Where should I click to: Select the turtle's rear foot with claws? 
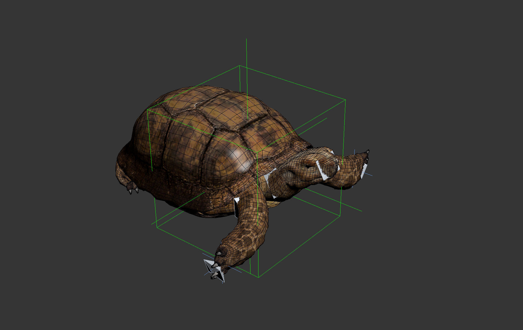click(x=133, y=187)
